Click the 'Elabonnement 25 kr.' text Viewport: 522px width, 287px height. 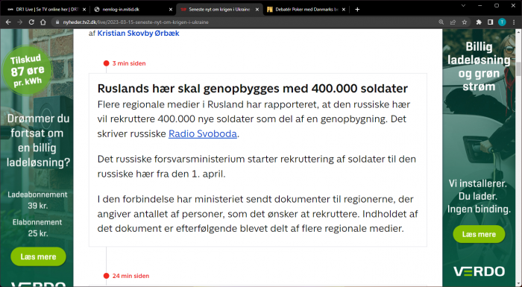tap(37, 227)
